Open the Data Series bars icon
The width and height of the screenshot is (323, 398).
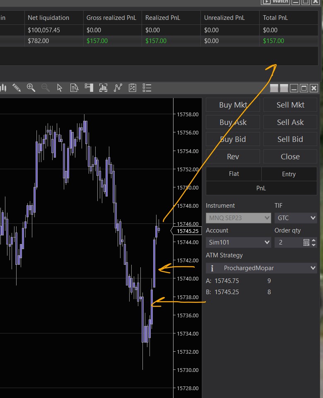103,88
